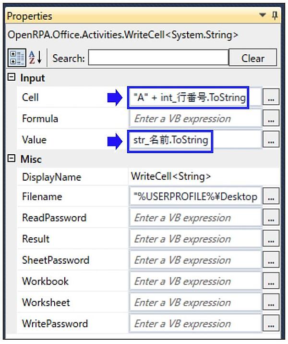The height and width of the screenshot is (344, 288).
Task: Pin the Properties panel
Action: click(275, 16)
